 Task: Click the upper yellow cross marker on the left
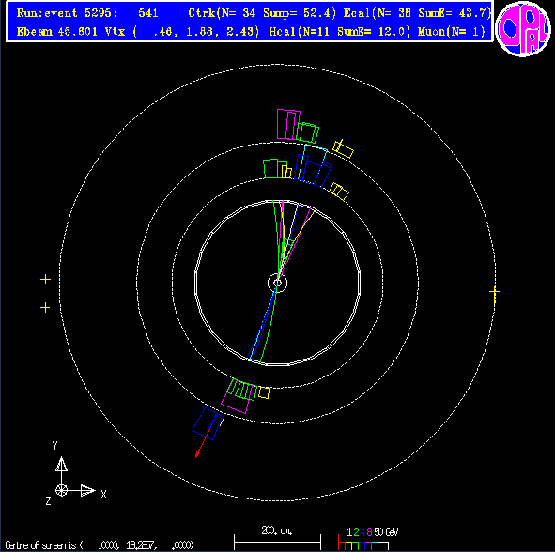click(45, 280)
